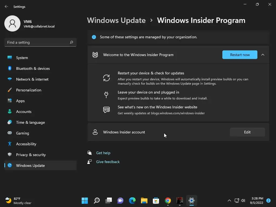Open Microsoft Store from the taskbar
276x207 pixels.
[156, 201]
